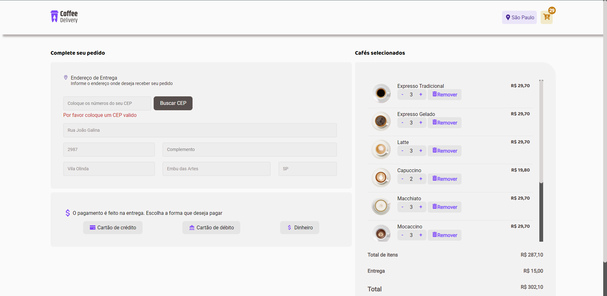The height and width of the screenshot is (296, 607).
Task: Click the Expresso Tradicional coffee image
Action: click(381, 93)
